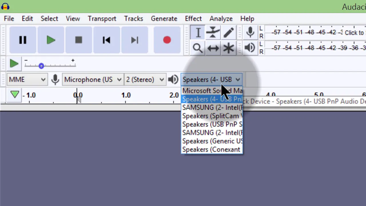Select the Time Shift tool
366x206 pixels.
tap(213, 48)
